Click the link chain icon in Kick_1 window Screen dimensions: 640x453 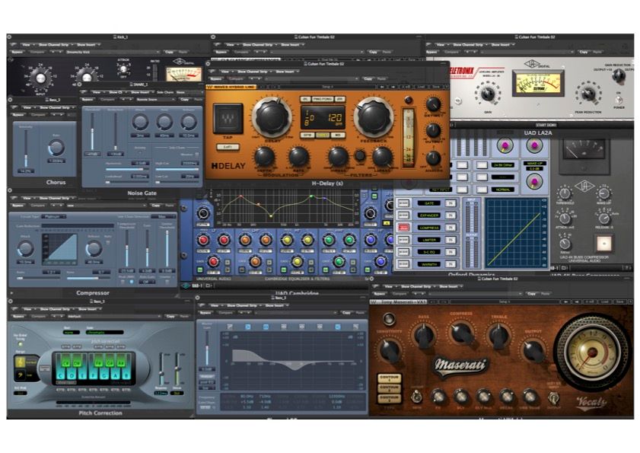[13, 44]
